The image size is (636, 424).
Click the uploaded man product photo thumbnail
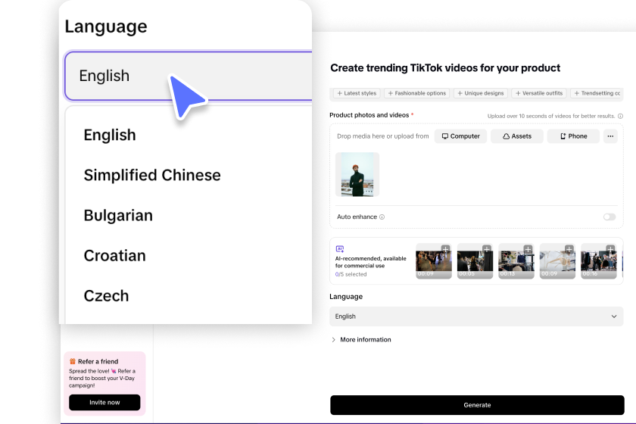357,174
